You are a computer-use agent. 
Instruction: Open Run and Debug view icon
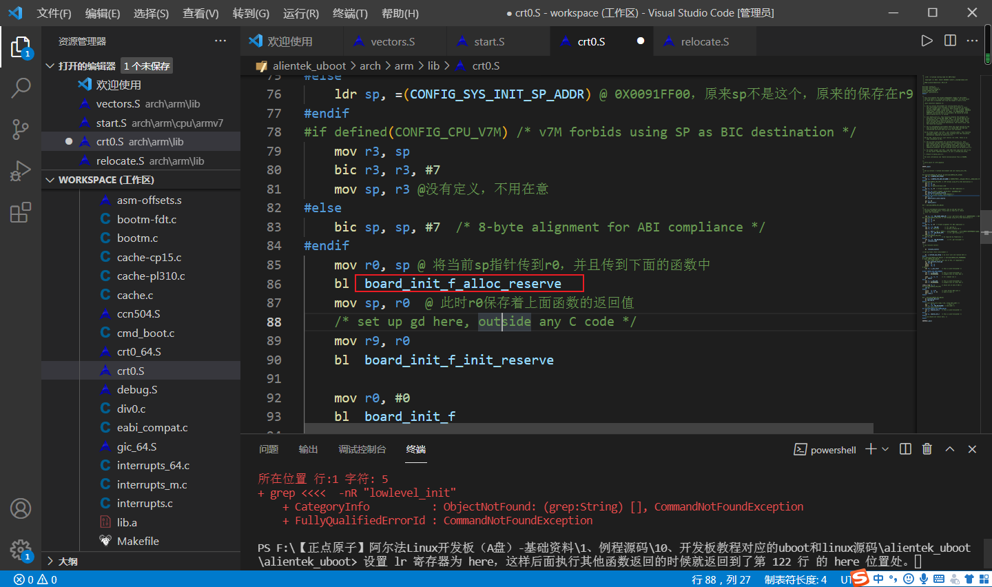pos(21,170)
